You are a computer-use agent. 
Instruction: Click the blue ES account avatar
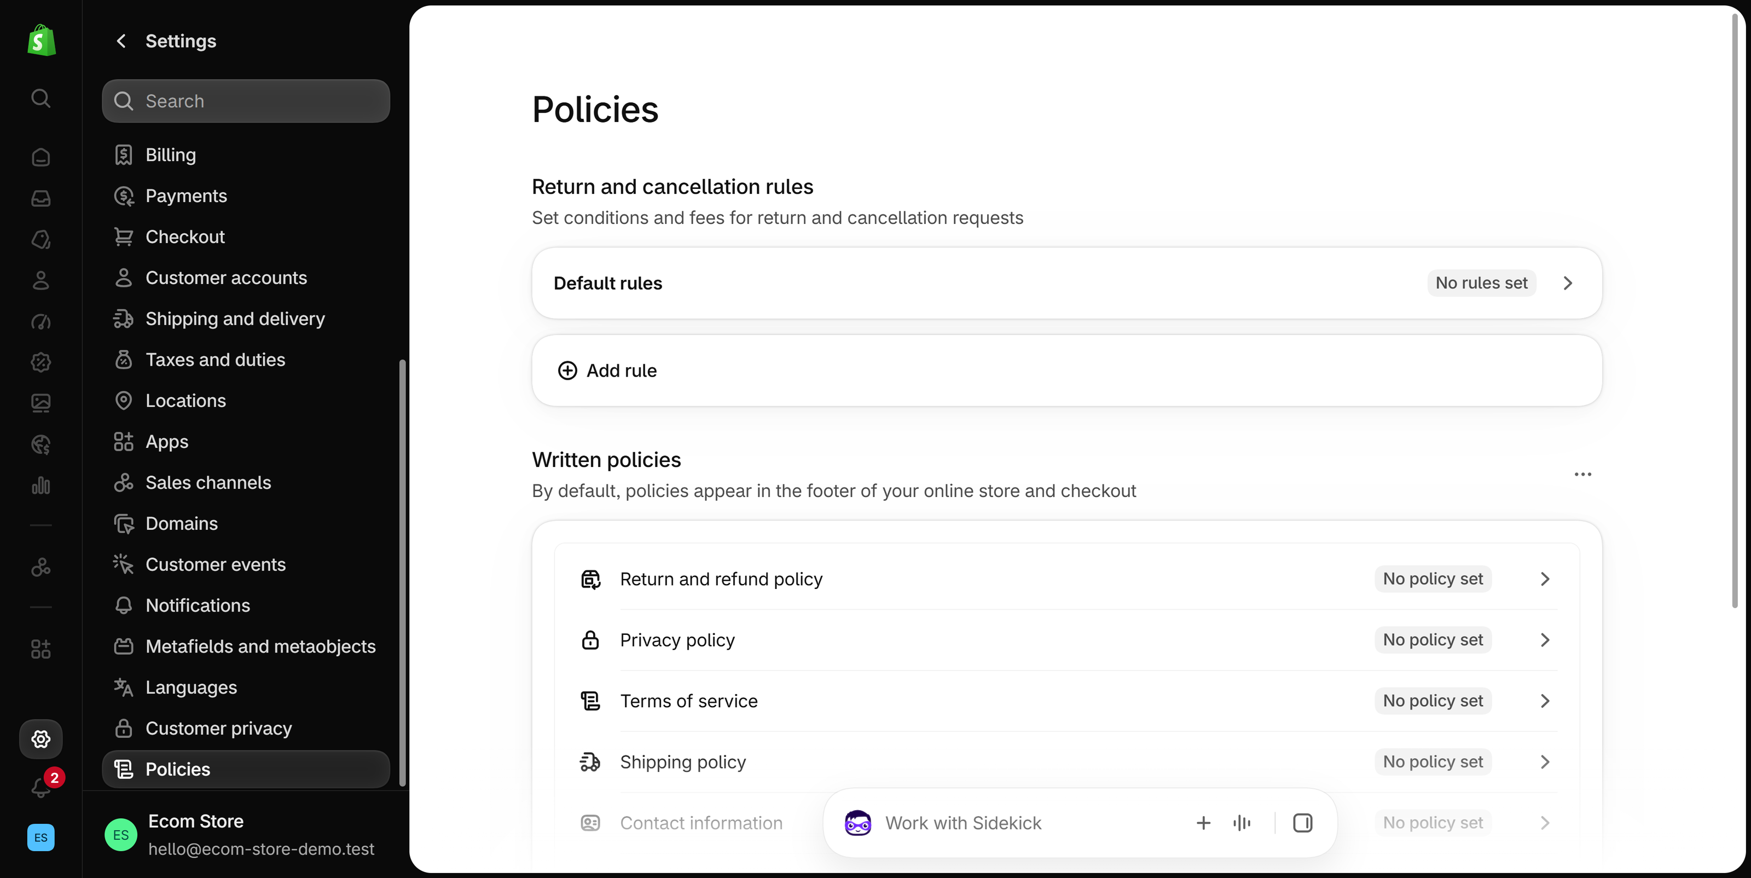41,837
